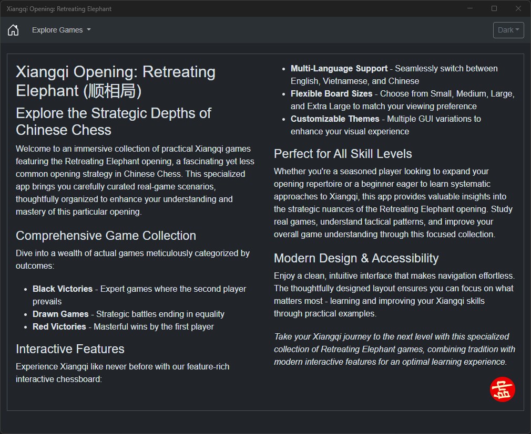Viewport: 531px width, 434px height.
Task: Click the Home icon in the navbar
Action: [x=13, y=30]
